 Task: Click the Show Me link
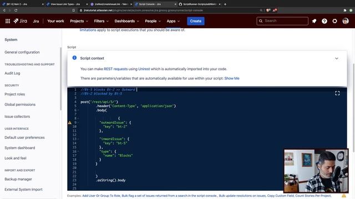[x=232, y=78]
